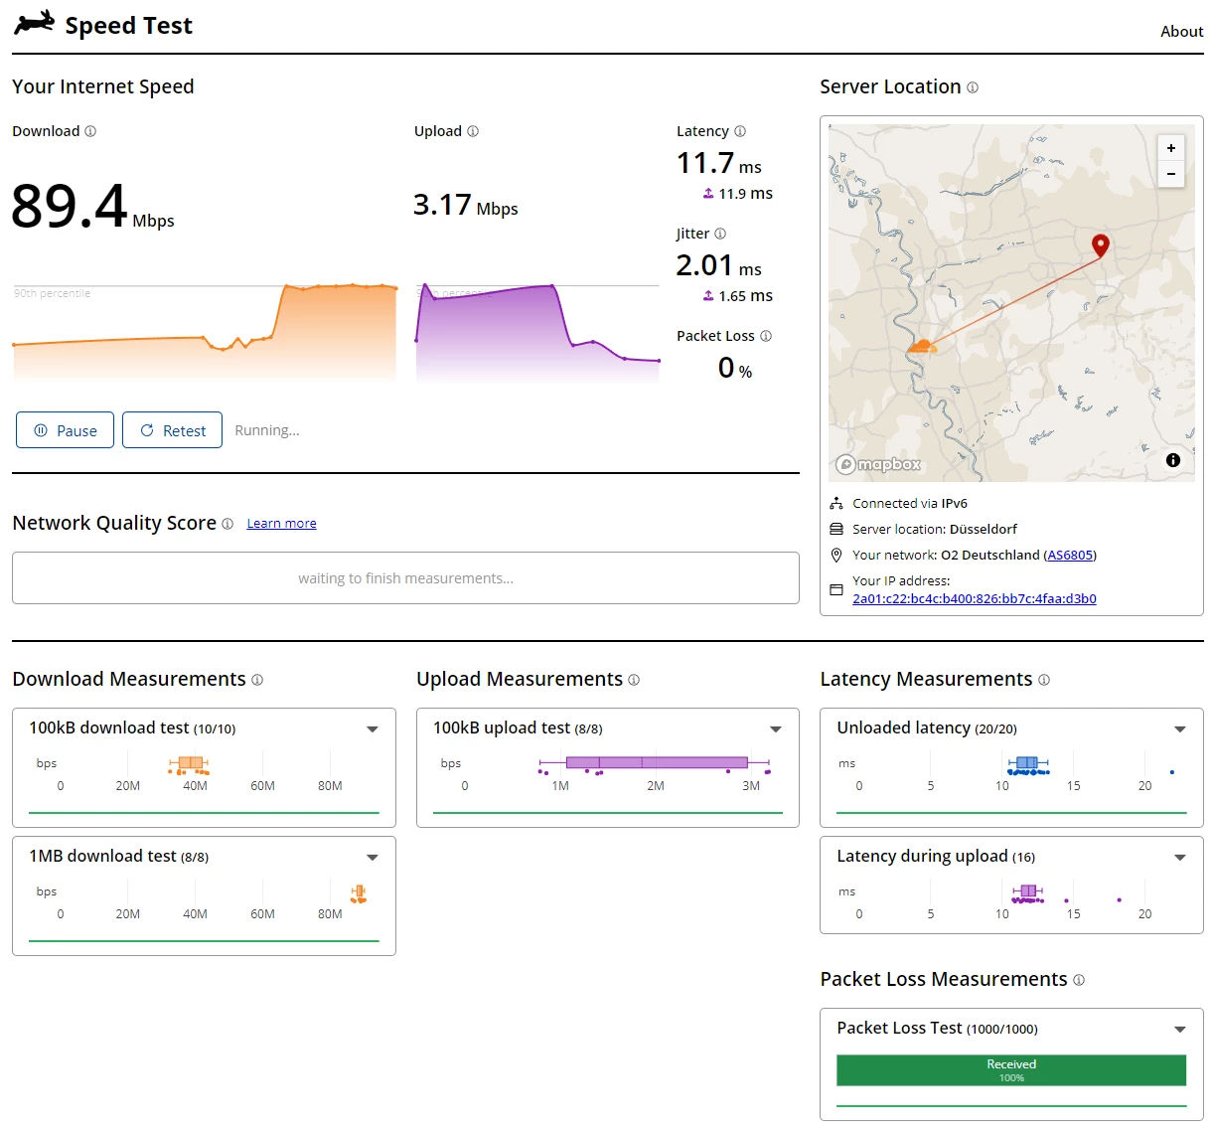Click the 1.65 ms loaded jitter value

tap(738, 296)
